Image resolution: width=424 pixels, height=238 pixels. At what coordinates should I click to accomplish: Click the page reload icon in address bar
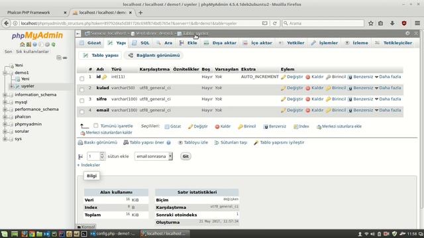(275, 23)
